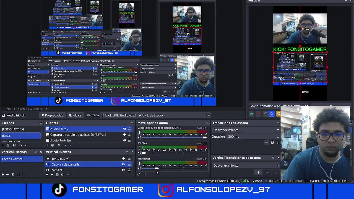The image size is (354, 199).
Task: Hide the camara vertical source
Action: coord(123,170)
